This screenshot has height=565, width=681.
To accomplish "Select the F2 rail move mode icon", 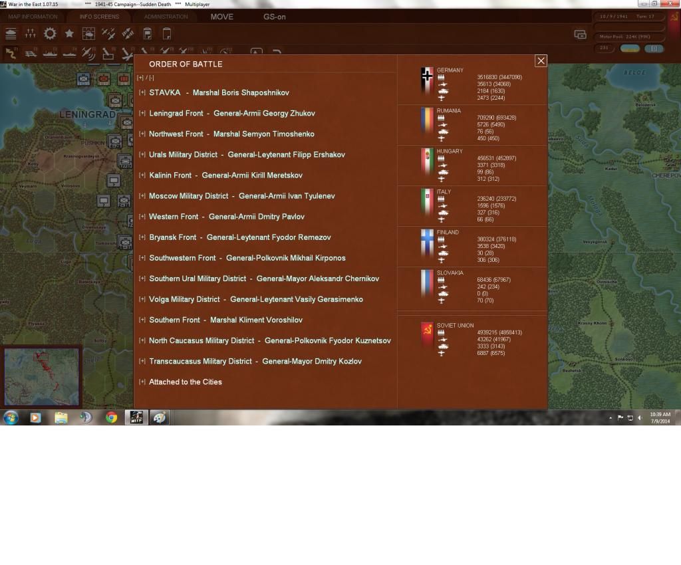I will (x=31, y=53).
